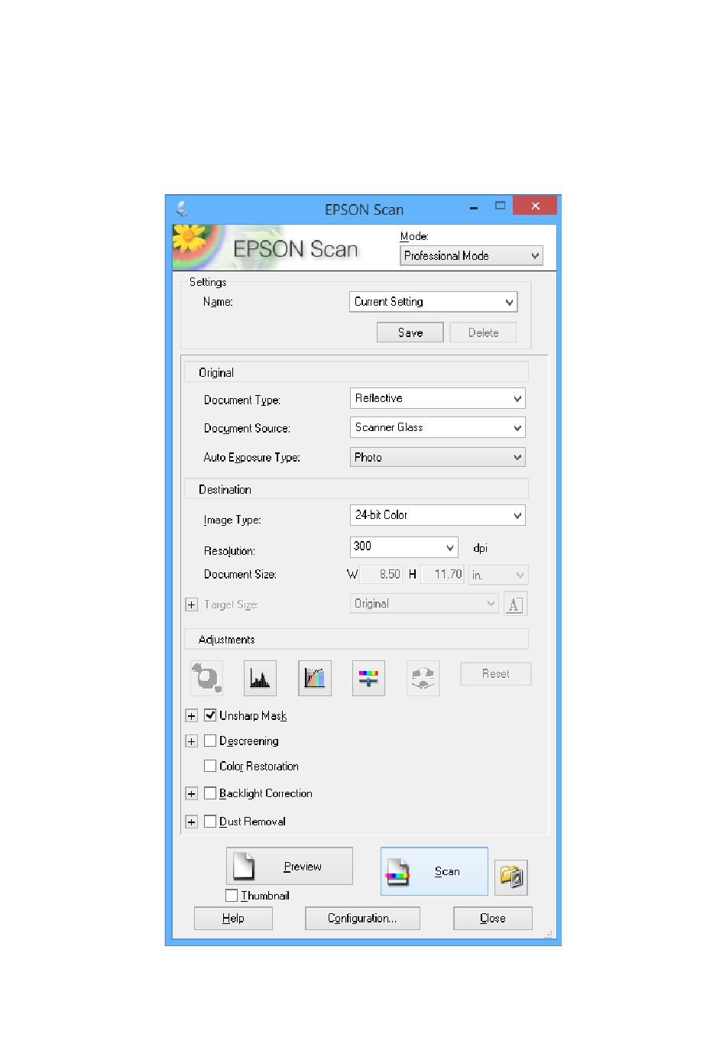Screen dimensions: 726x1047
Task: Check the Thumbnail checkbox
Action: pos(232,895)
